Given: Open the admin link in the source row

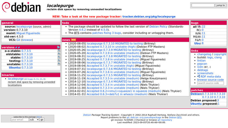Looking at the screenshot, I should coord(47,27).
